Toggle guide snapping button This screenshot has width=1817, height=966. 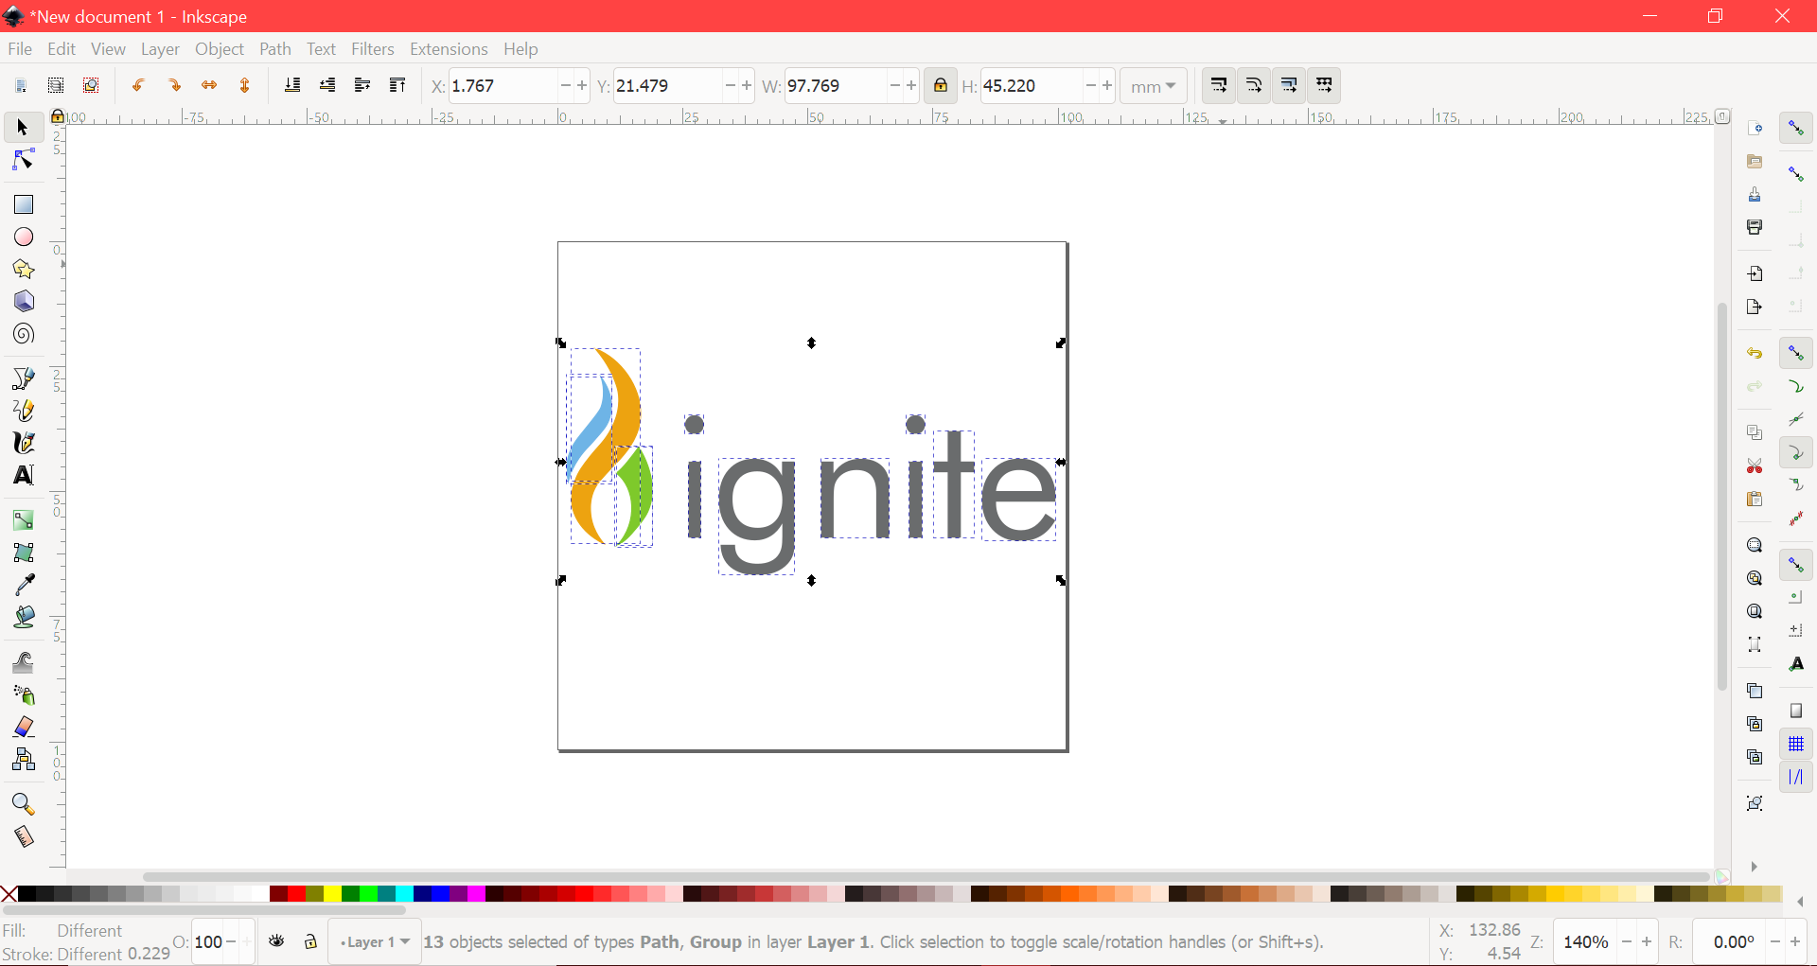coord(1796,778)
